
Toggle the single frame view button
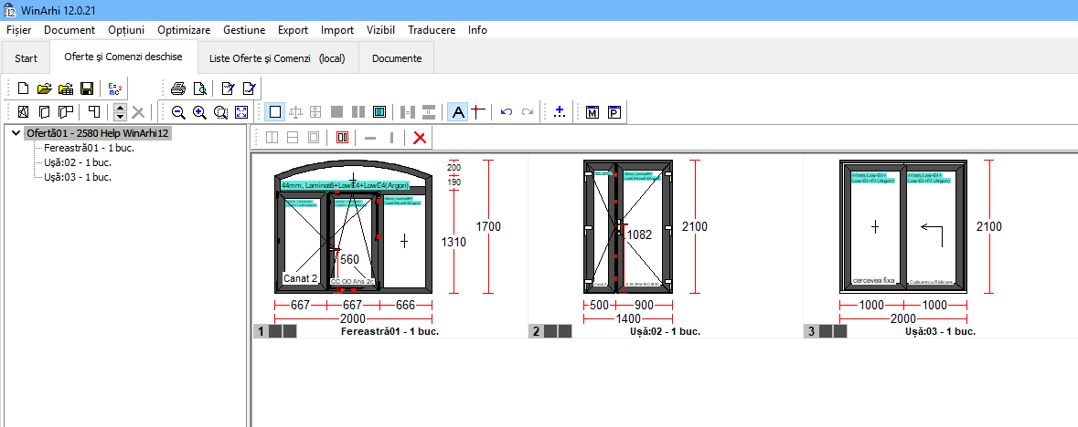coord(274,112)
